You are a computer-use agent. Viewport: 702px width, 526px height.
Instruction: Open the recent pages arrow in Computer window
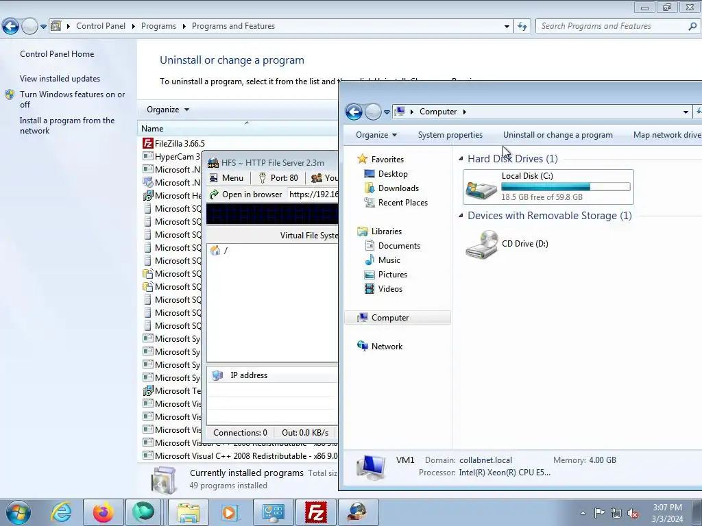point(387,112)
